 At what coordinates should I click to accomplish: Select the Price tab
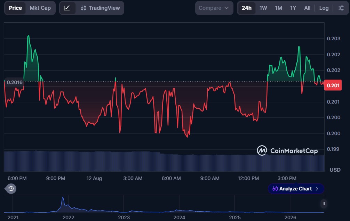click(x=15, y=8)
